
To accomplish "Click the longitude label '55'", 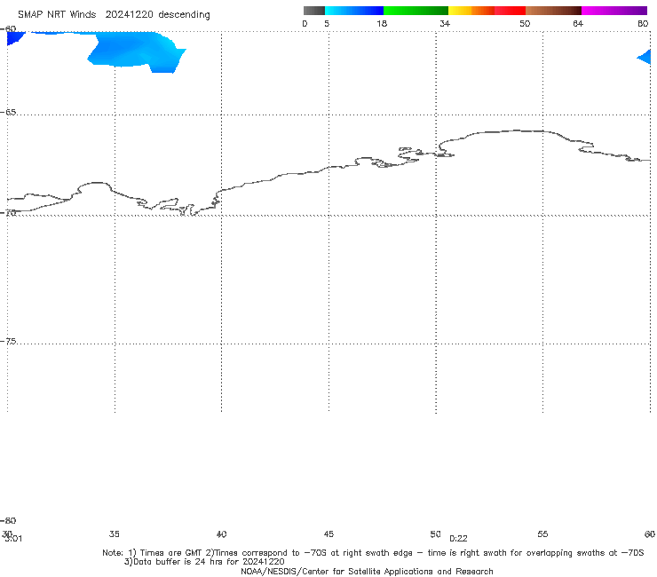I will point(542,534).
